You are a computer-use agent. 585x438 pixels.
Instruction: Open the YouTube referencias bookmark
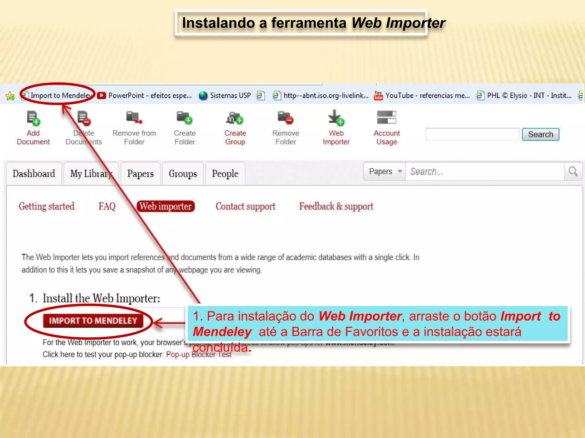pyautogui.click(x=422, y=96)
